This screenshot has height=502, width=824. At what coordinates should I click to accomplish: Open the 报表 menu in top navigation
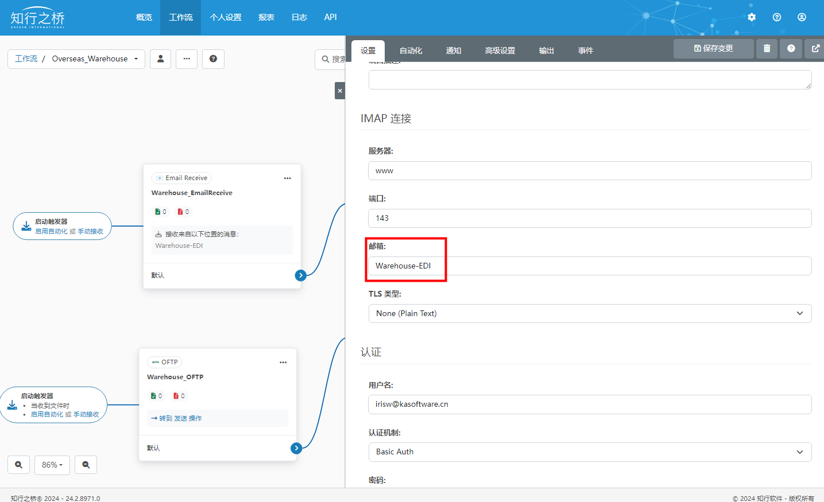[266, 17]
